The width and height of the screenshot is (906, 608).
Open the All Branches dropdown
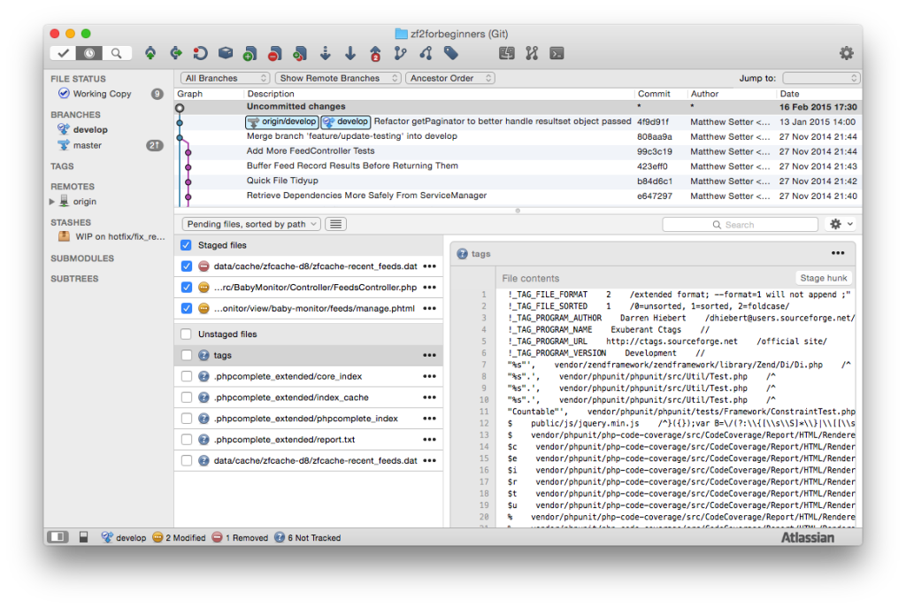(x=226, y=78)
